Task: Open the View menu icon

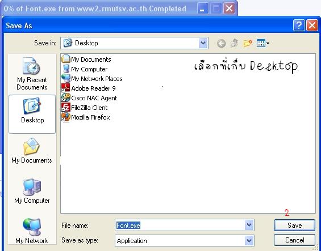Action: click(263, 43)
